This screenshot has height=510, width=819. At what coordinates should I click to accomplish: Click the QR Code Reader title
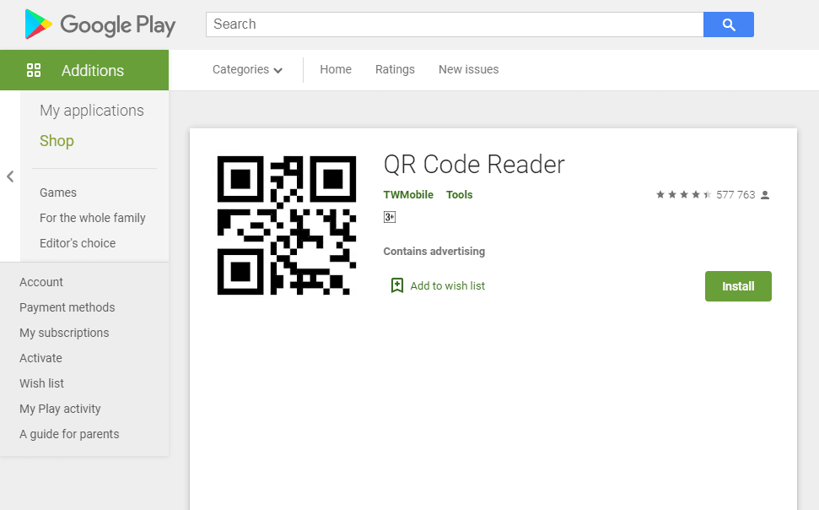[x=474, y=165]
